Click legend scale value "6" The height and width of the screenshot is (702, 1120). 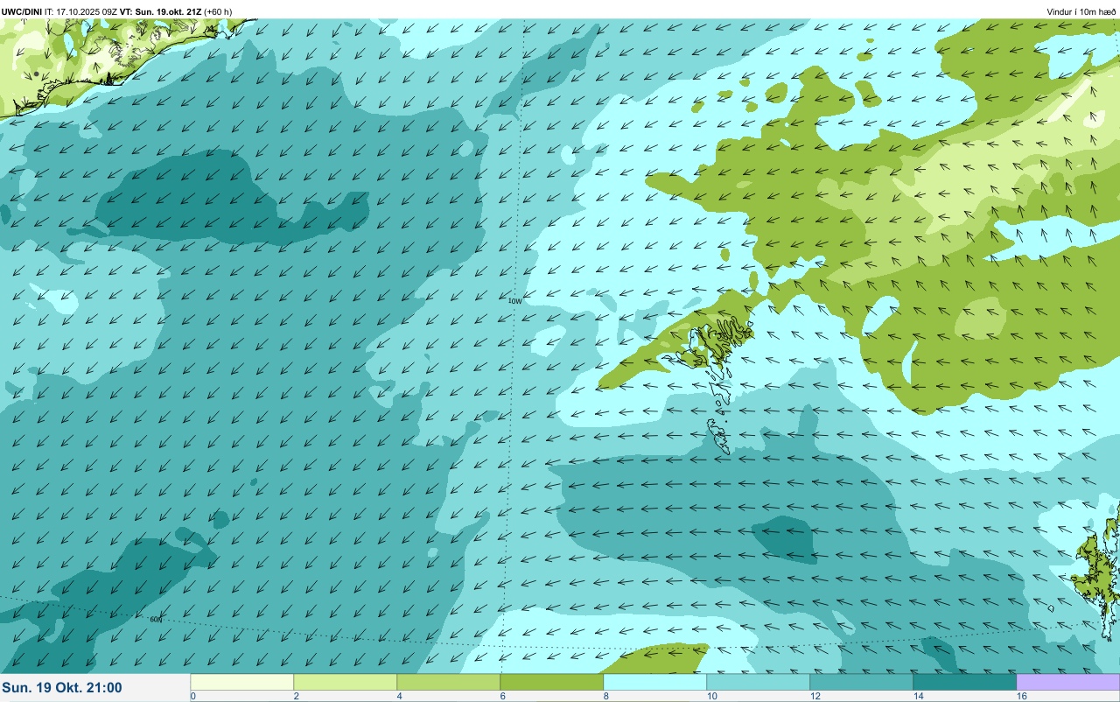pos(502,696)
